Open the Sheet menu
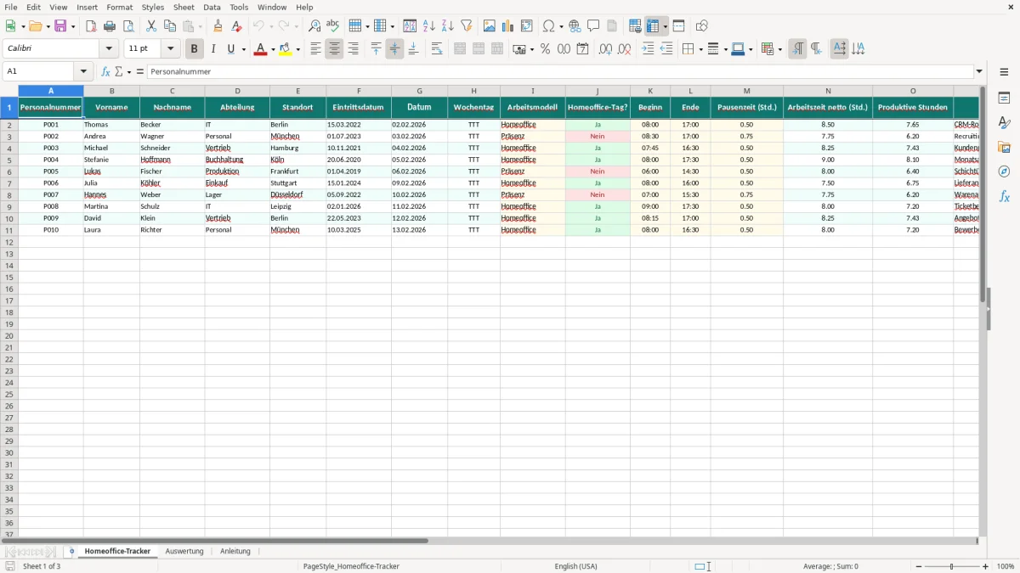Screen dimensions: 1020x573 tap(184, 7)
